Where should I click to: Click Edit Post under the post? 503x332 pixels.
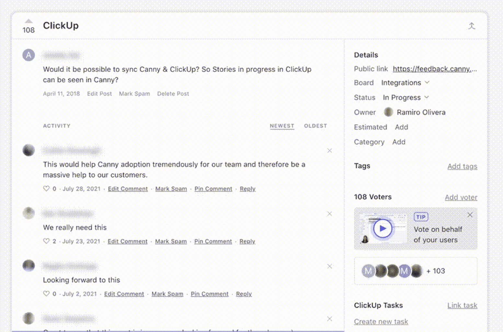[x=99, y=94]
